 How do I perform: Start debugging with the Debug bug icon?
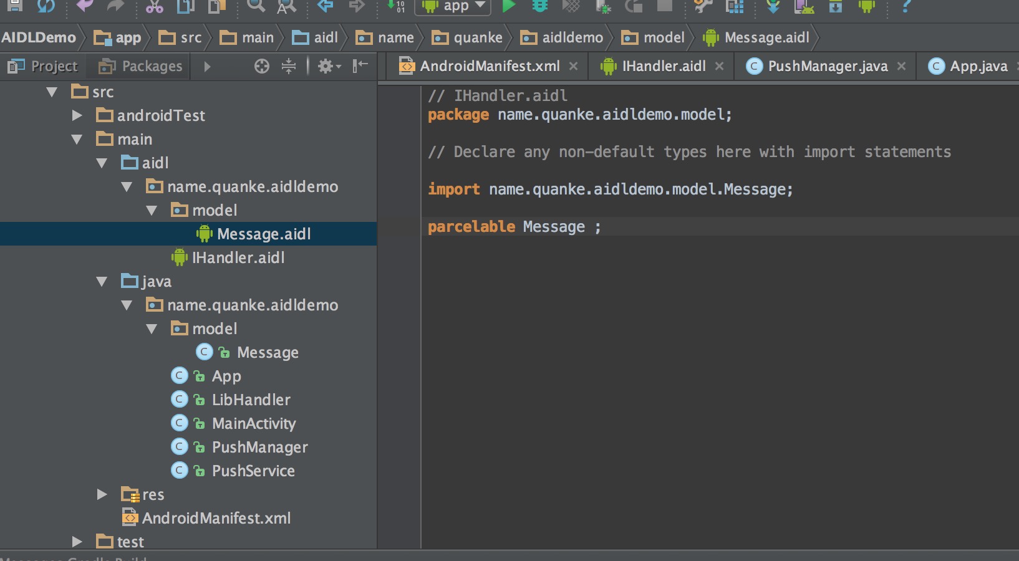click(x=540, y=6)
